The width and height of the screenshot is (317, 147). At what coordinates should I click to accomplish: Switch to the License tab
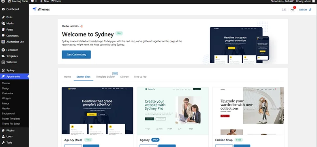(124, 77)
